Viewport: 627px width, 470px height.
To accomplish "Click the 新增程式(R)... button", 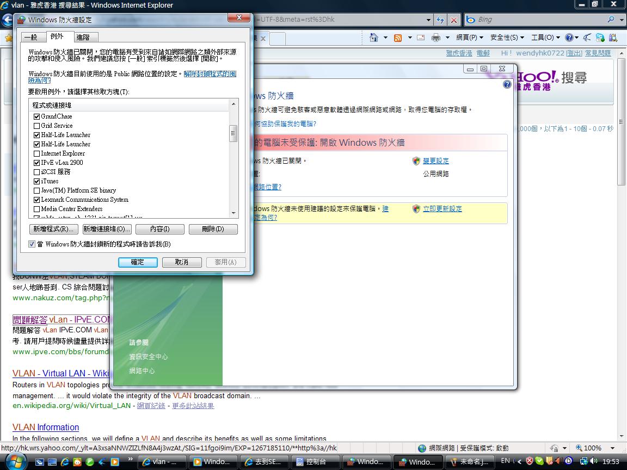I will [x=53, y=229].
